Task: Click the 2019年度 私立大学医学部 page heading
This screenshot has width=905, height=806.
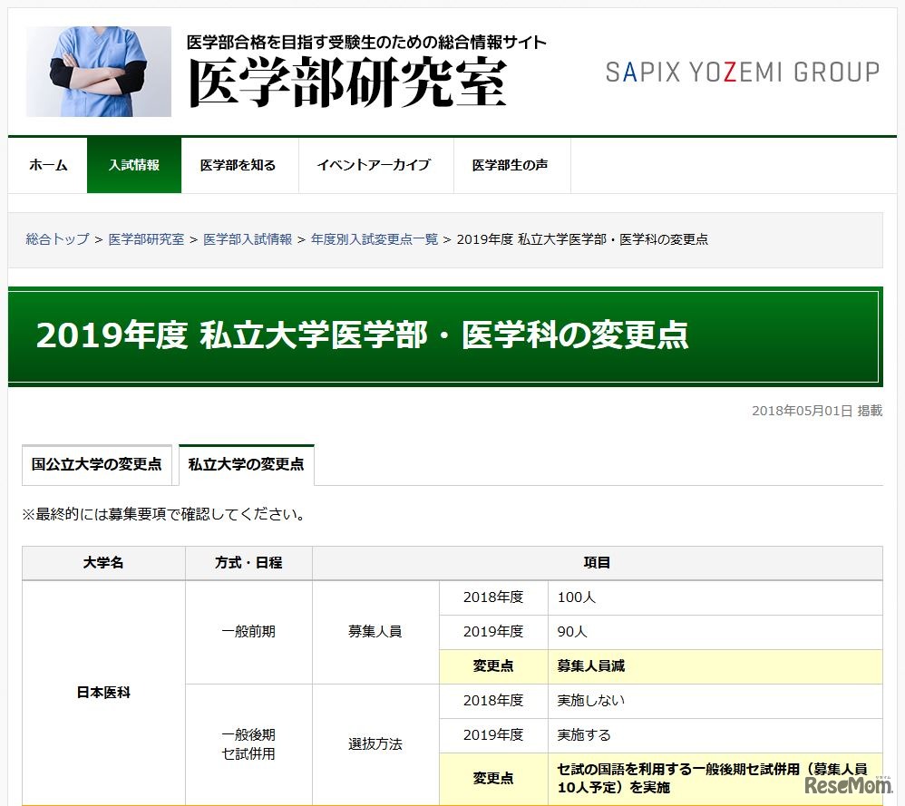Action: pyautogui.click(x=362, y=335)
